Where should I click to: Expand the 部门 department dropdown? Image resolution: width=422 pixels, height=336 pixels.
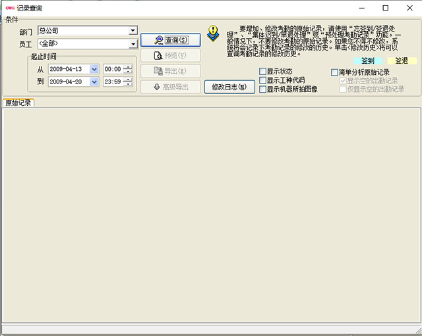(133, 30)
